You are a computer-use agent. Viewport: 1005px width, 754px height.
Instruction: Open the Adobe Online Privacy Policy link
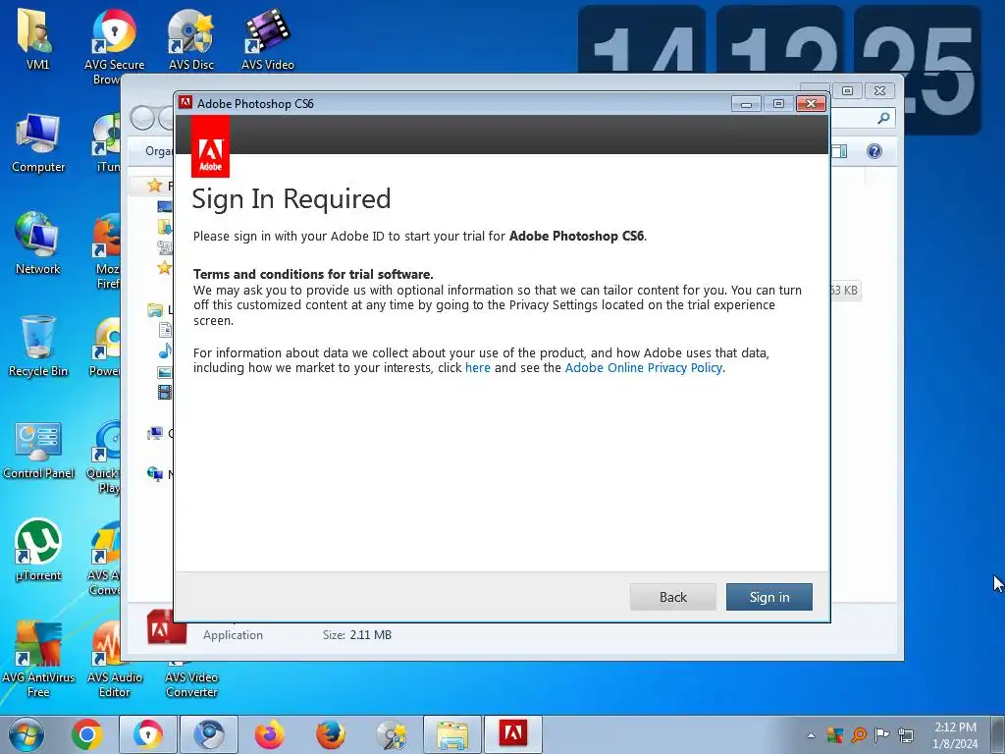pyautogui.click(x=644, y=368)
